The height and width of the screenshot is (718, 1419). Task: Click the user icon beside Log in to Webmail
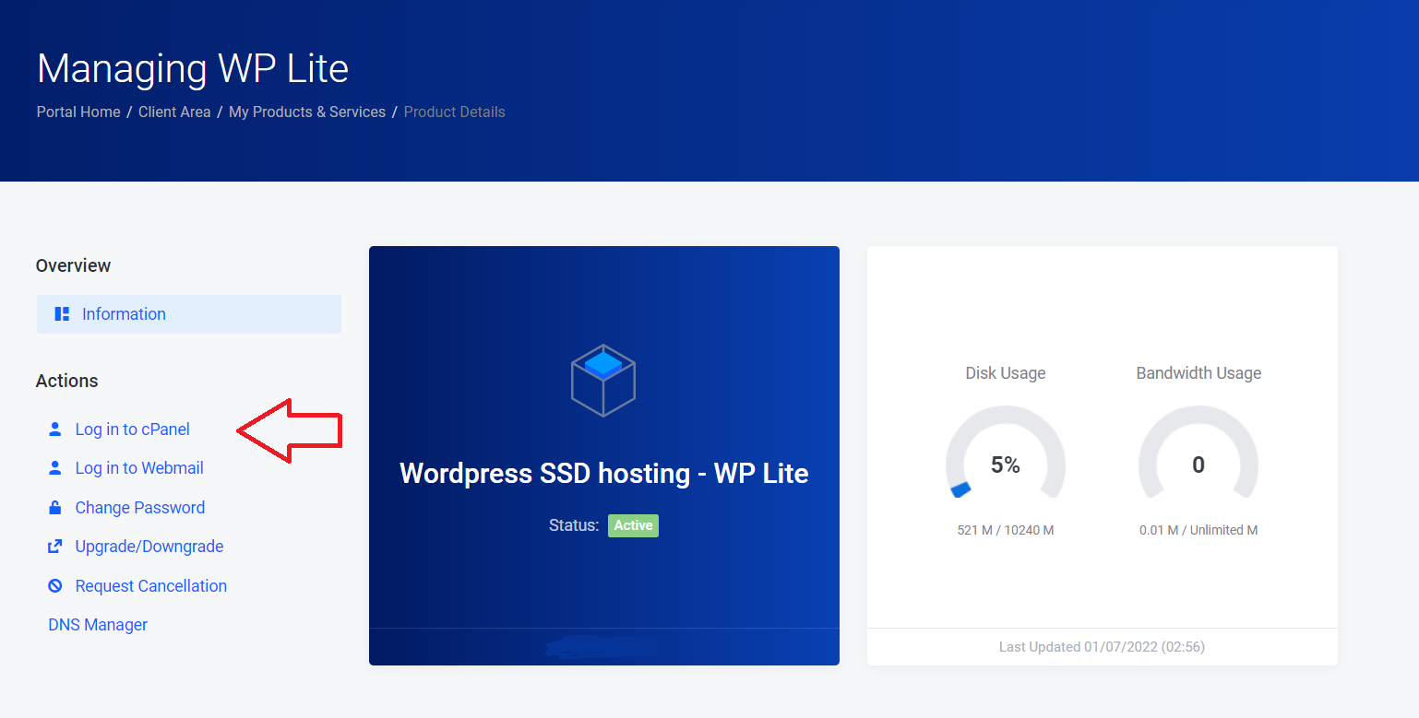coord(55,468)
